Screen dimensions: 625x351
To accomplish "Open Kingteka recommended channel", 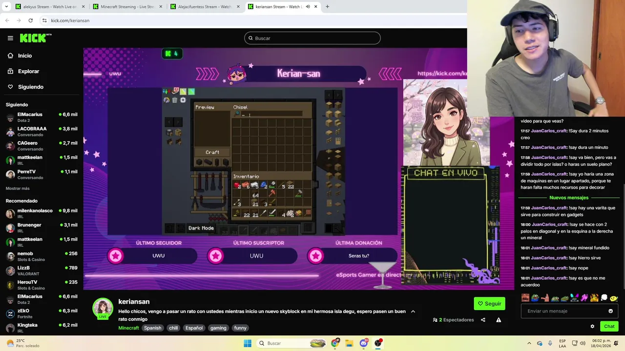I will click(42, 328).
